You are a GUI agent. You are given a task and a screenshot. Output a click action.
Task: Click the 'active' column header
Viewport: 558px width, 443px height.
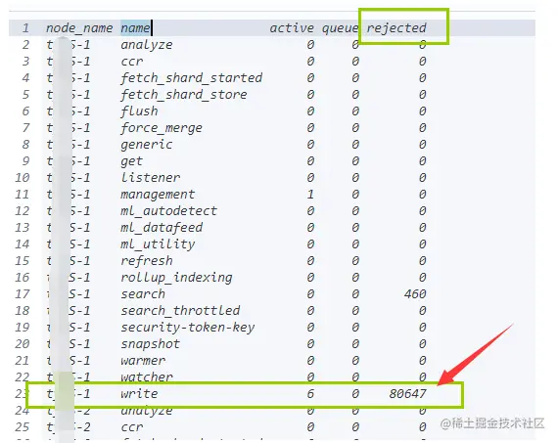(292, 27)
